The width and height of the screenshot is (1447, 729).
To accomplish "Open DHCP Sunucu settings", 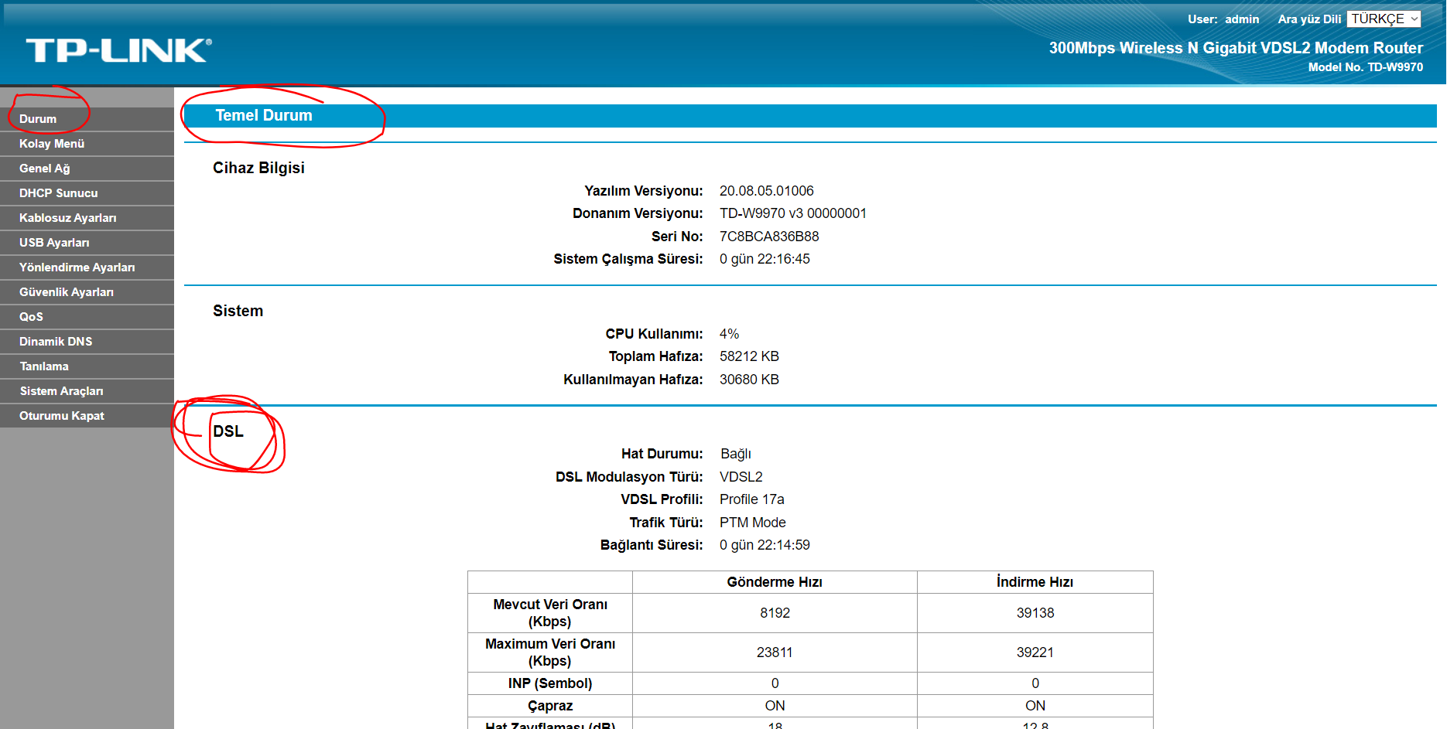I will (x=87, y=193).
